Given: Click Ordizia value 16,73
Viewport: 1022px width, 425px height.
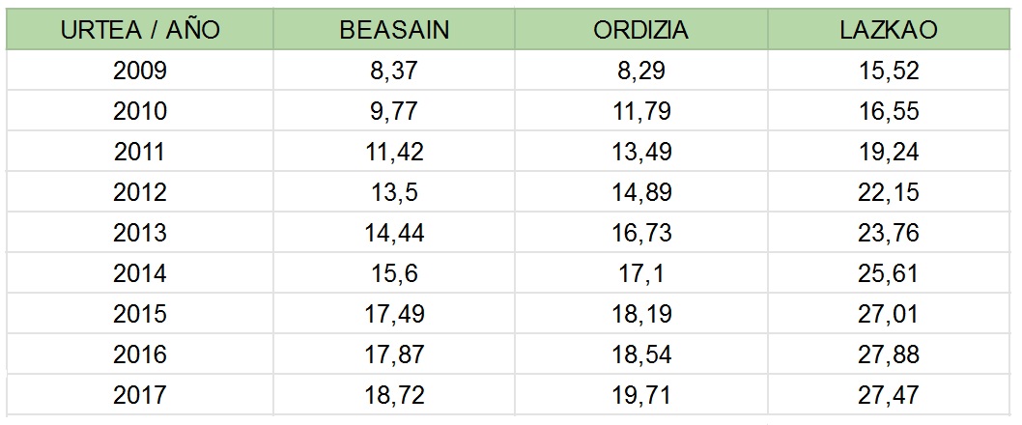Looking at the screenshot, I should [640, 233].
